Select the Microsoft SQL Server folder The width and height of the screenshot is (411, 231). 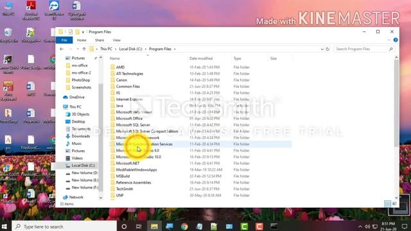point(133,125)
